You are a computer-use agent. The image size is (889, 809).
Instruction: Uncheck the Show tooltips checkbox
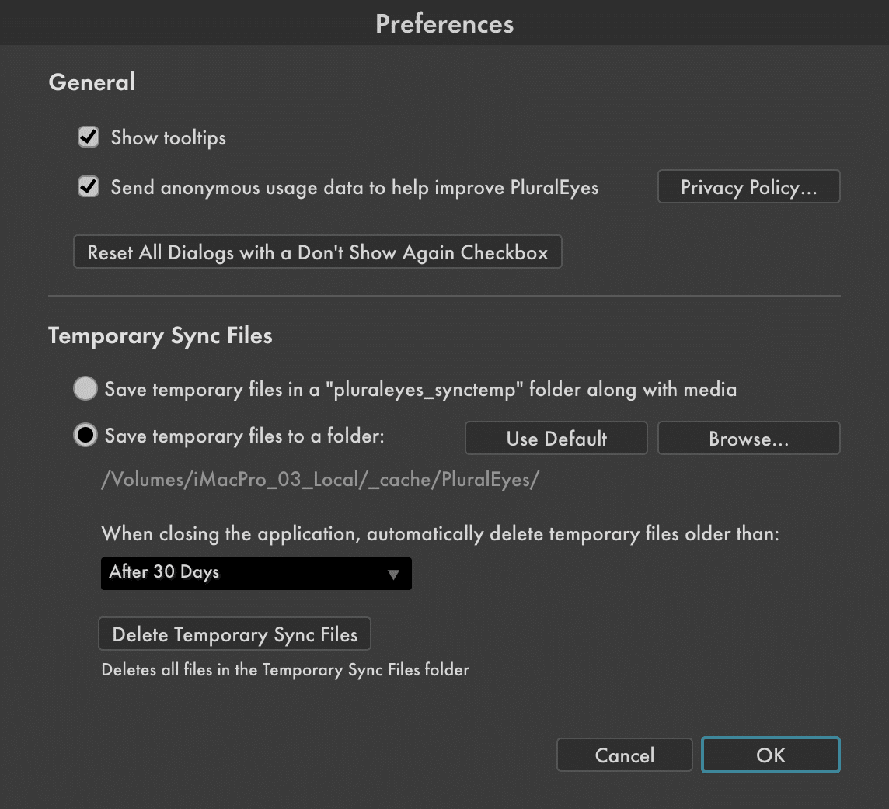89,138
